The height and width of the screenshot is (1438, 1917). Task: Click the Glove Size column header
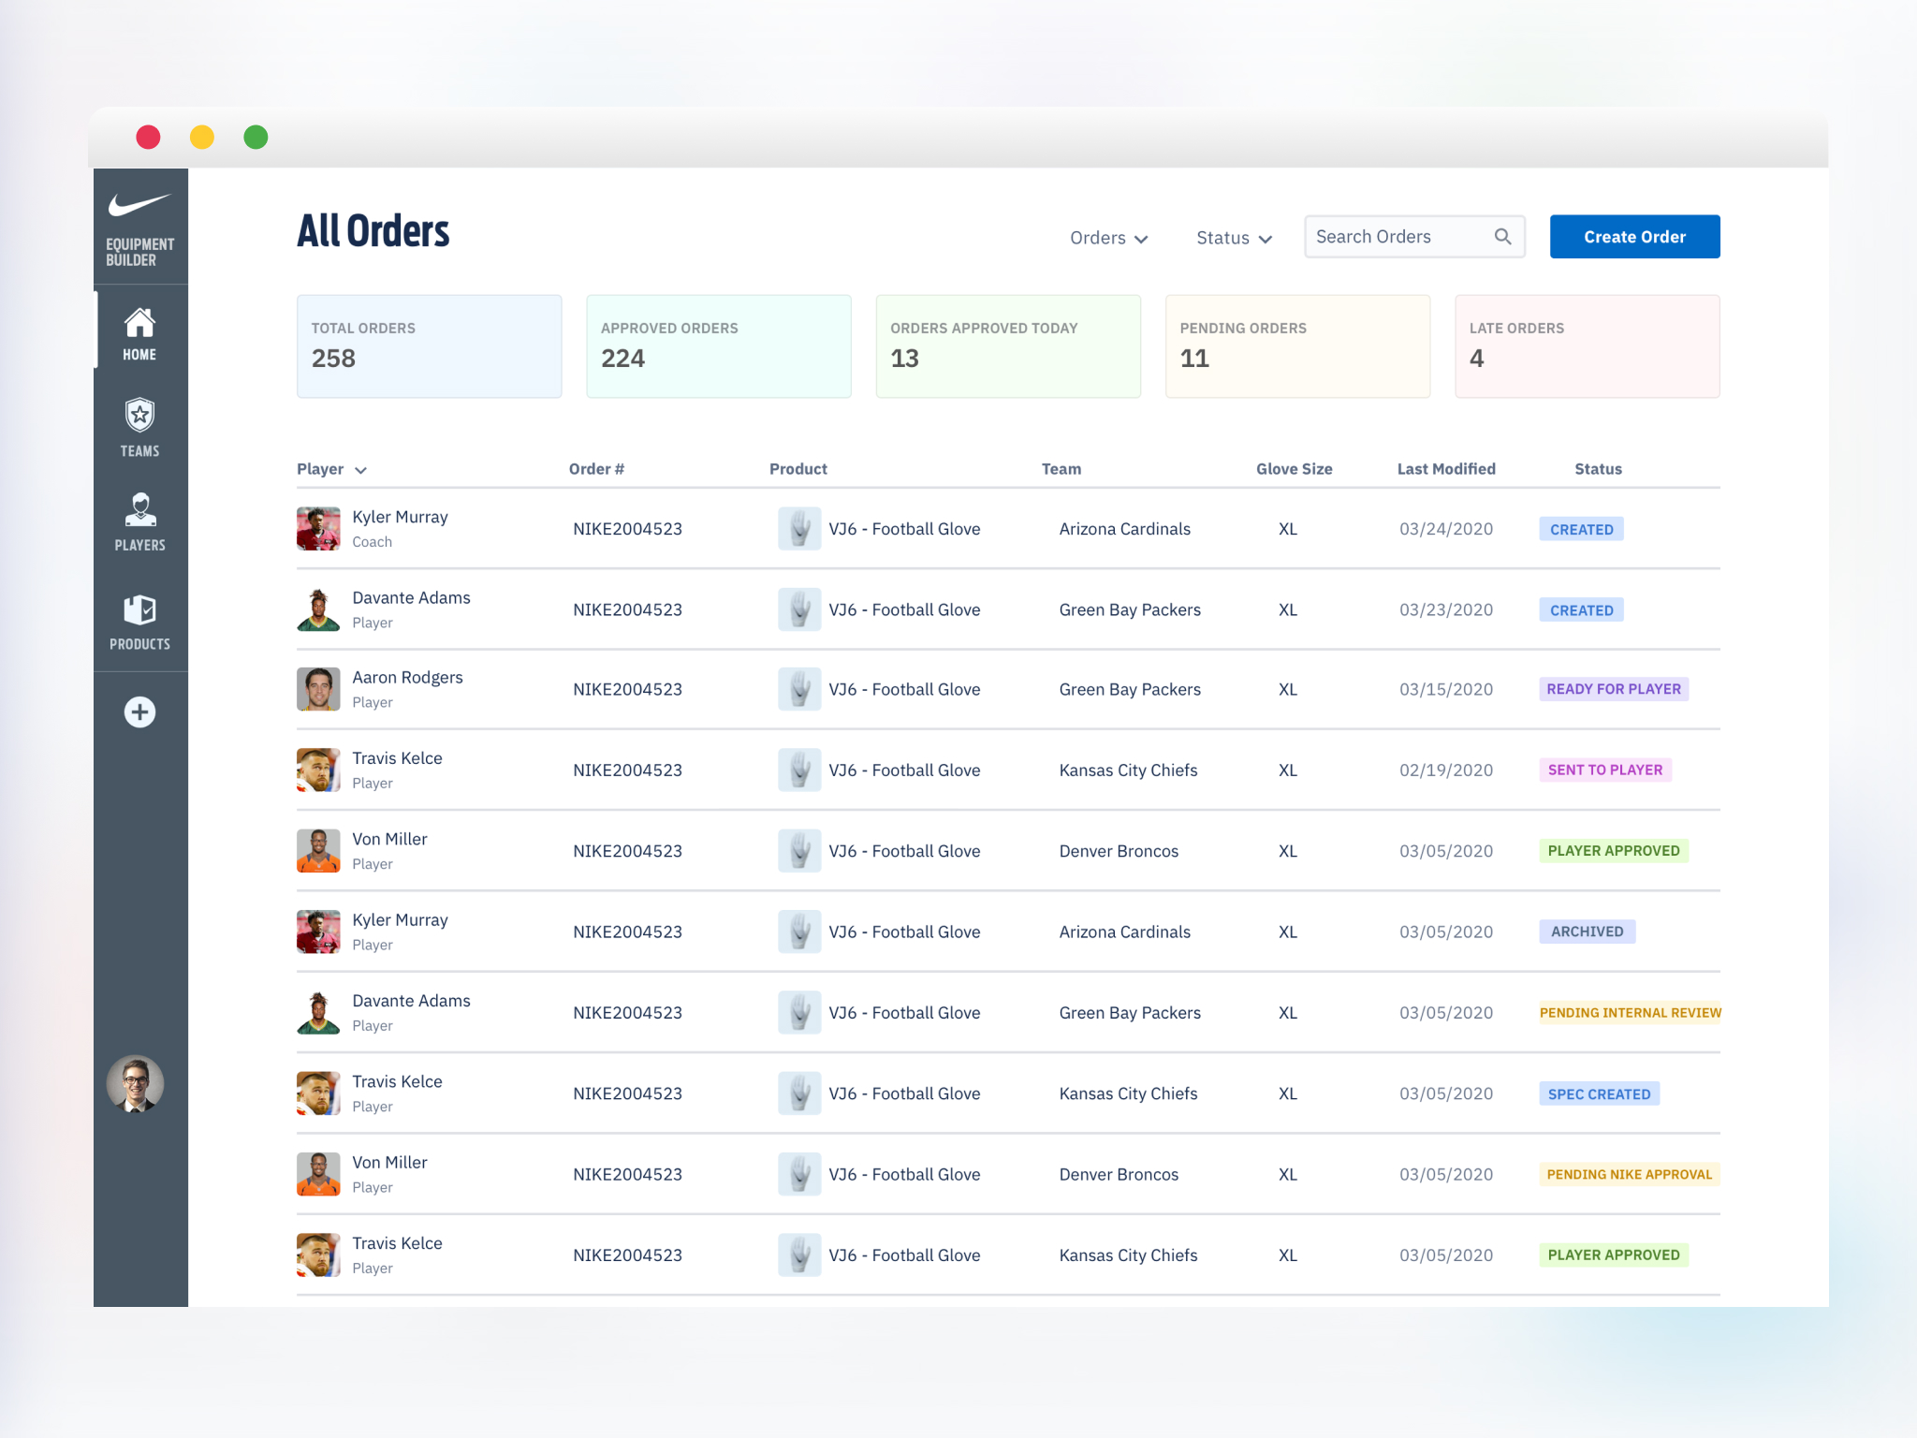point(1294,469)
